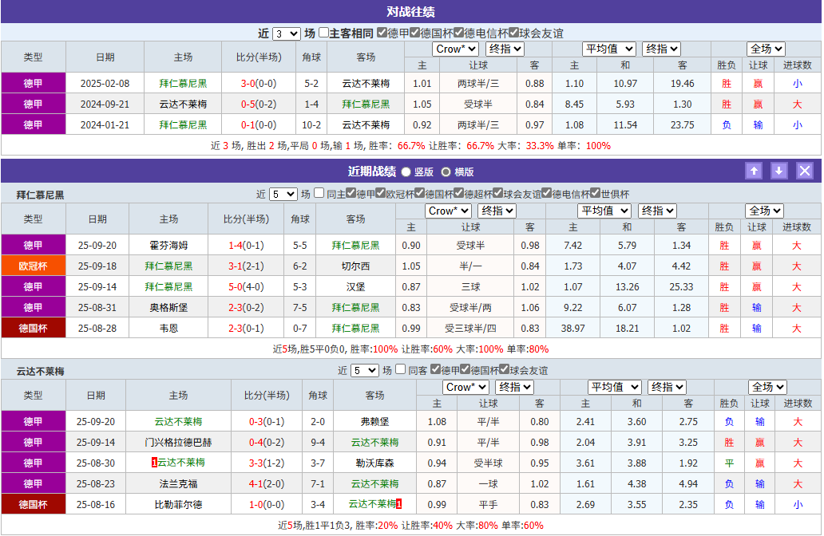Open the Crow* bookmaker dropdown
Viewport: 824px width, 536px height.
tap(455, 48)
